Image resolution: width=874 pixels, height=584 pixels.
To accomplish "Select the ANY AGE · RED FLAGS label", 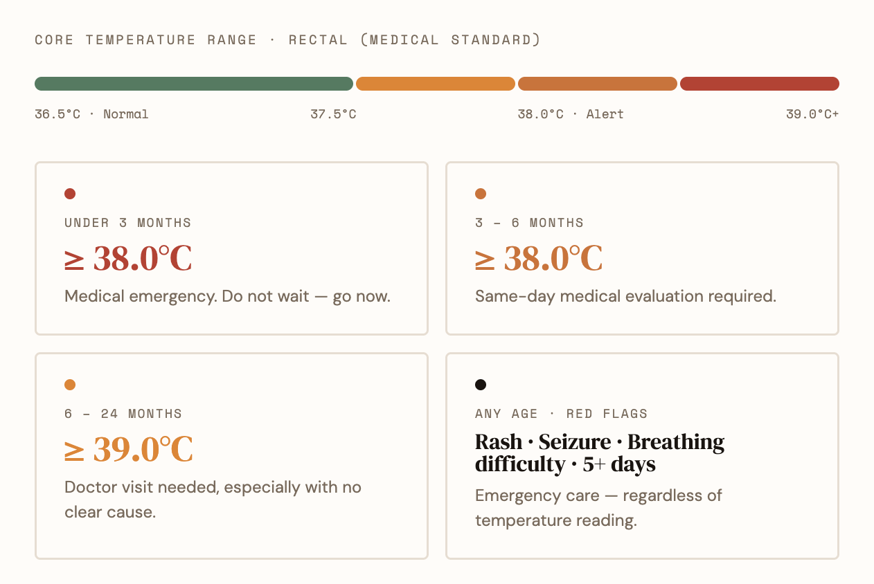I will 561,414.
